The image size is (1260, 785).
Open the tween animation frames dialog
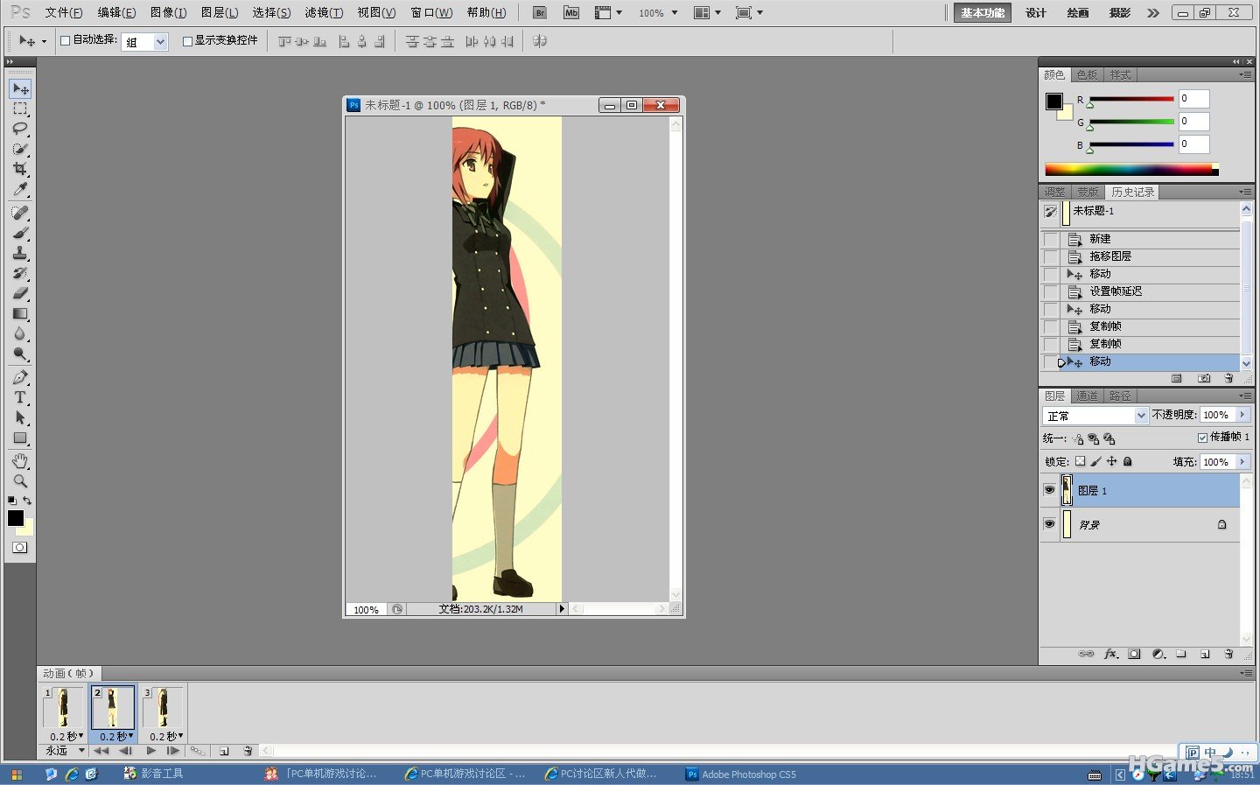(198, 751)
